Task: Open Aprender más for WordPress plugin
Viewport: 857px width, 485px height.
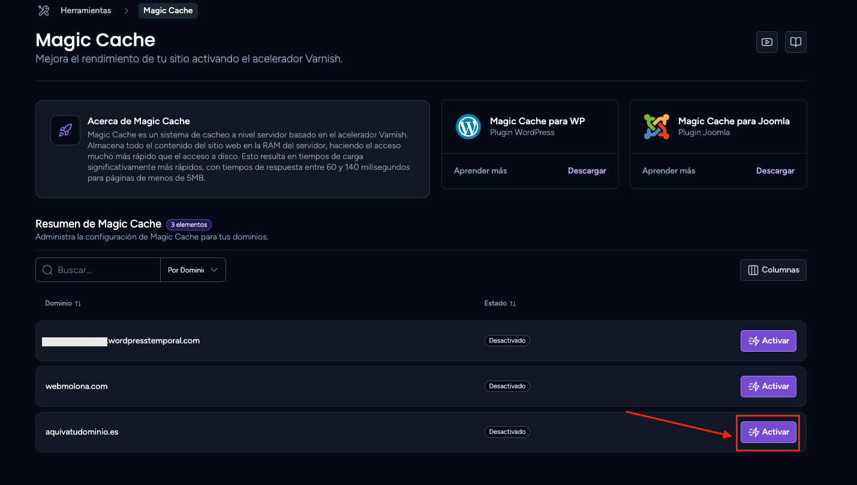Action: 480,171
